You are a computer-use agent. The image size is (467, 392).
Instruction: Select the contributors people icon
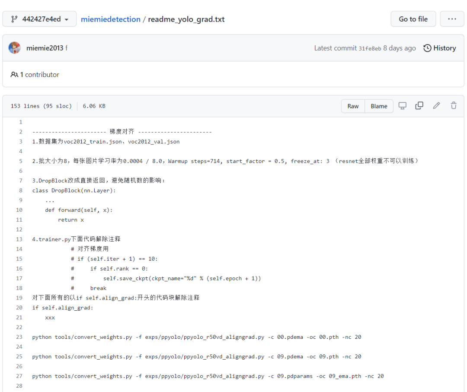(x=15, y=74)
